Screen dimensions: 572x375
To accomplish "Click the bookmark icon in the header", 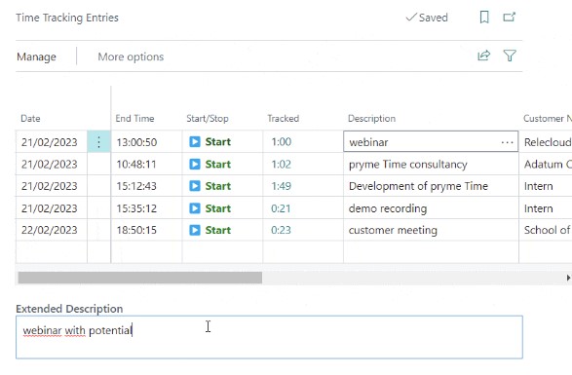I will (x=484, y=18).
